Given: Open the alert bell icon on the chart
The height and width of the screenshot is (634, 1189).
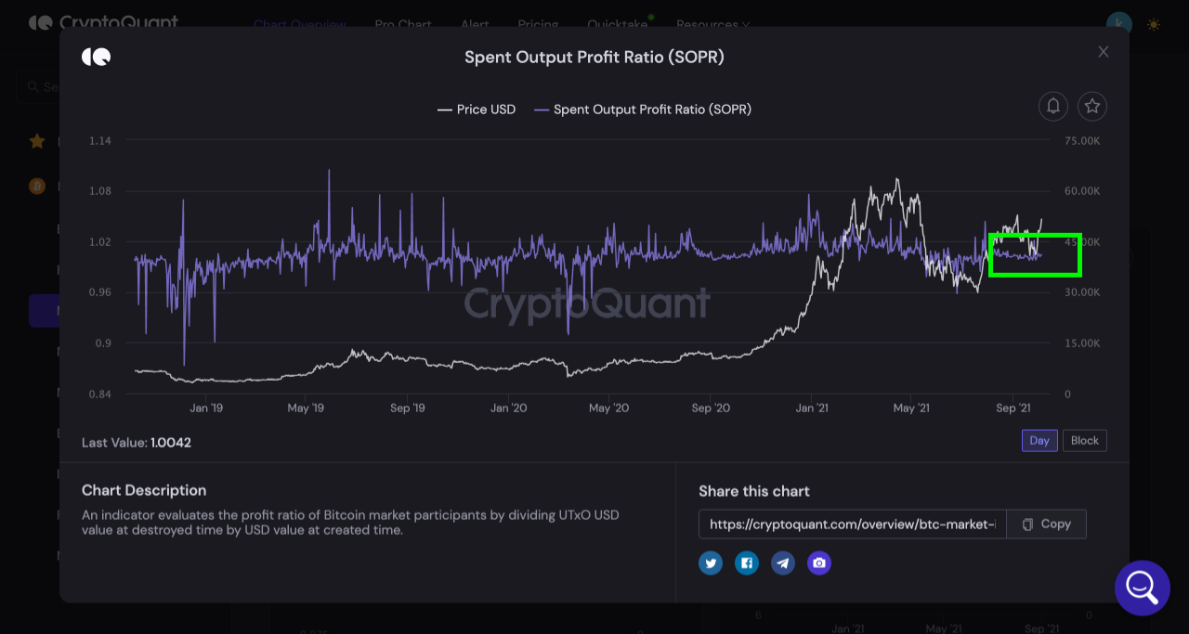Looking at the screenshot, I should coord(1052,106).
